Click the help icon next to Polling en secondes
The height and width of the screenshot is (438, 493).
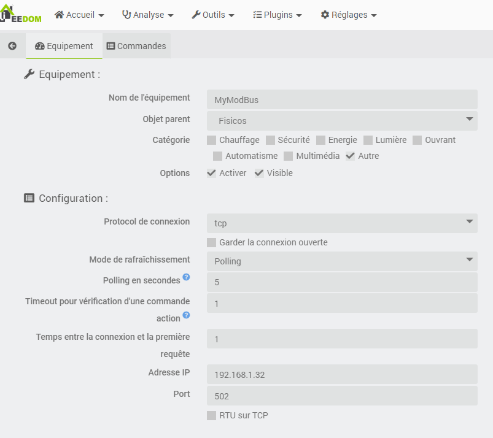pos(186,277)
